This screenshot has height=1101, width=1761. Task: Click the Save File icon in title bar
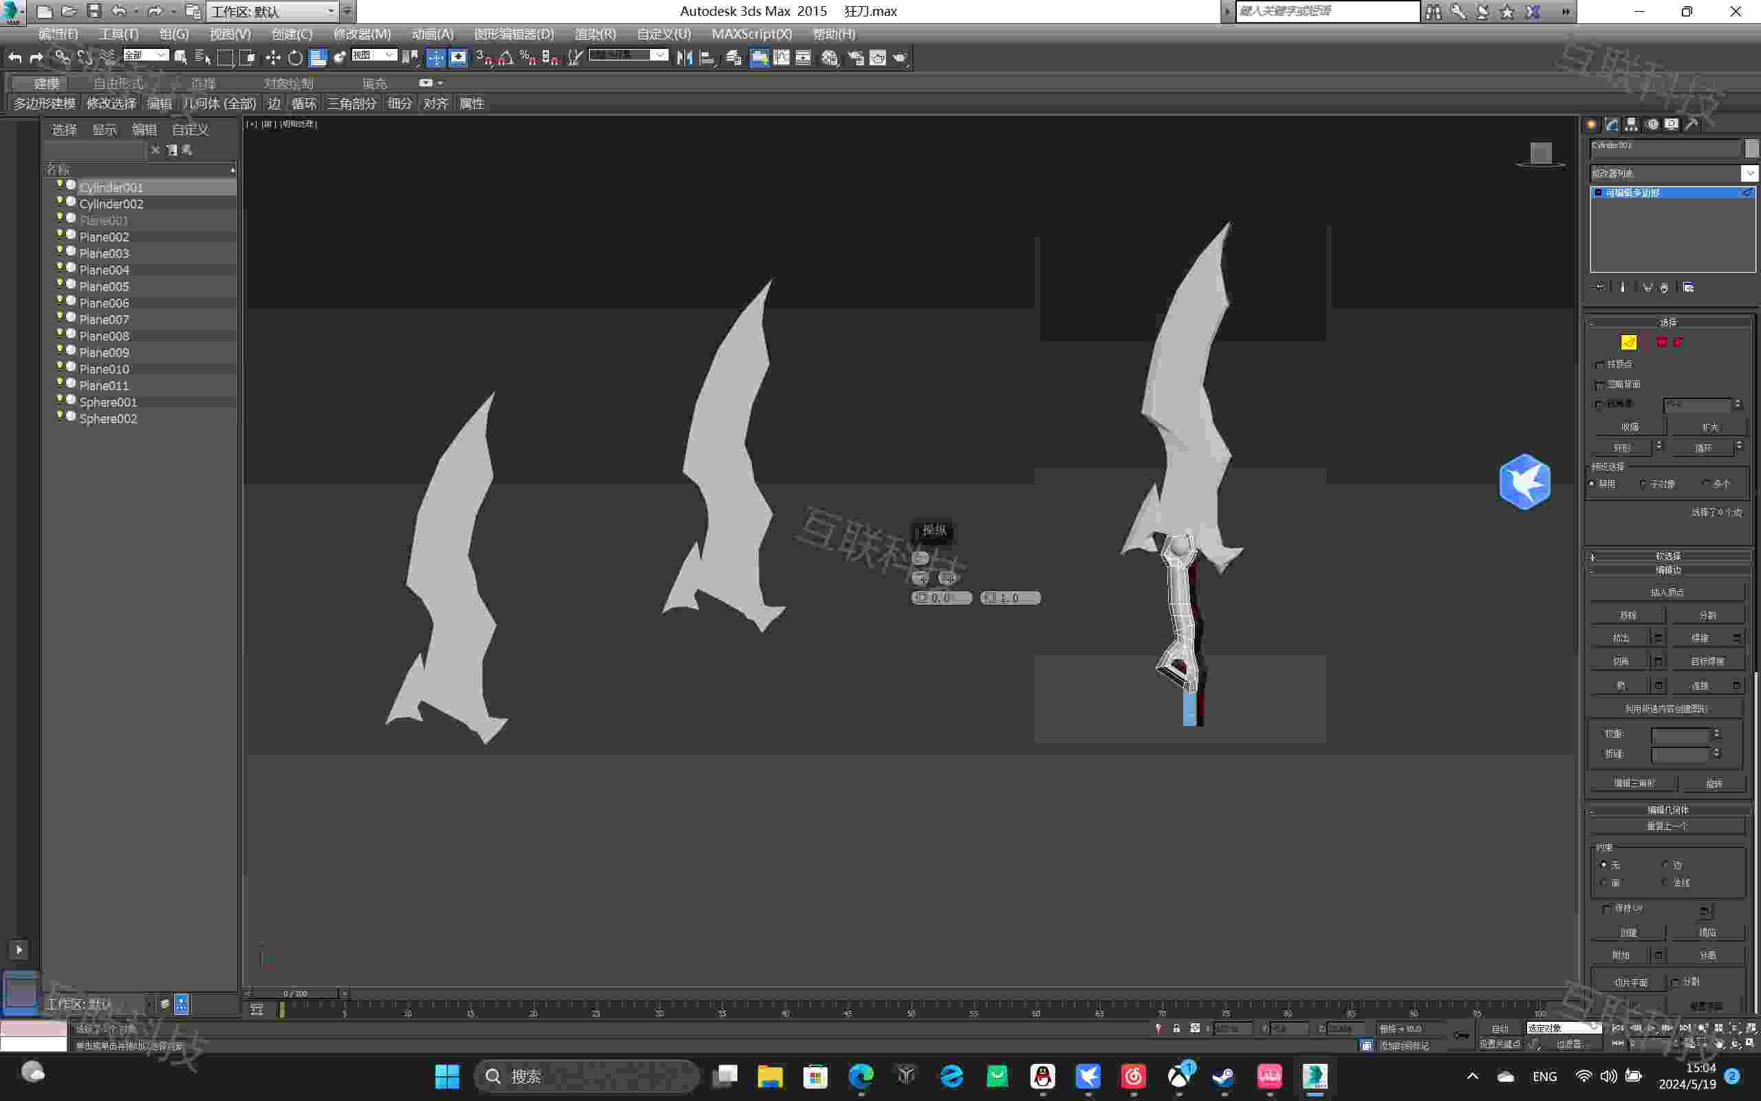(94, 11)
